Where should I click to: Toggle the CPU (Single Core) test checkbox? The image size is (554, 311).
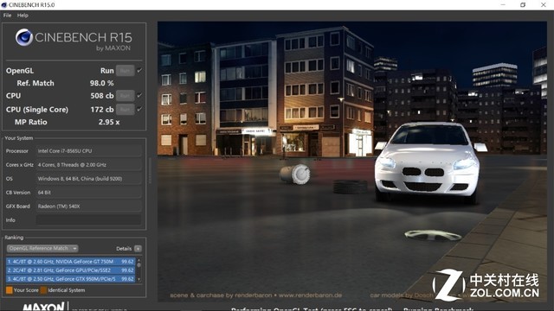(139, 109)
